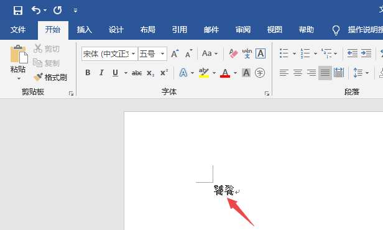Toggle justify alignment
383x230 pixels.
click(x=325, y=73)
